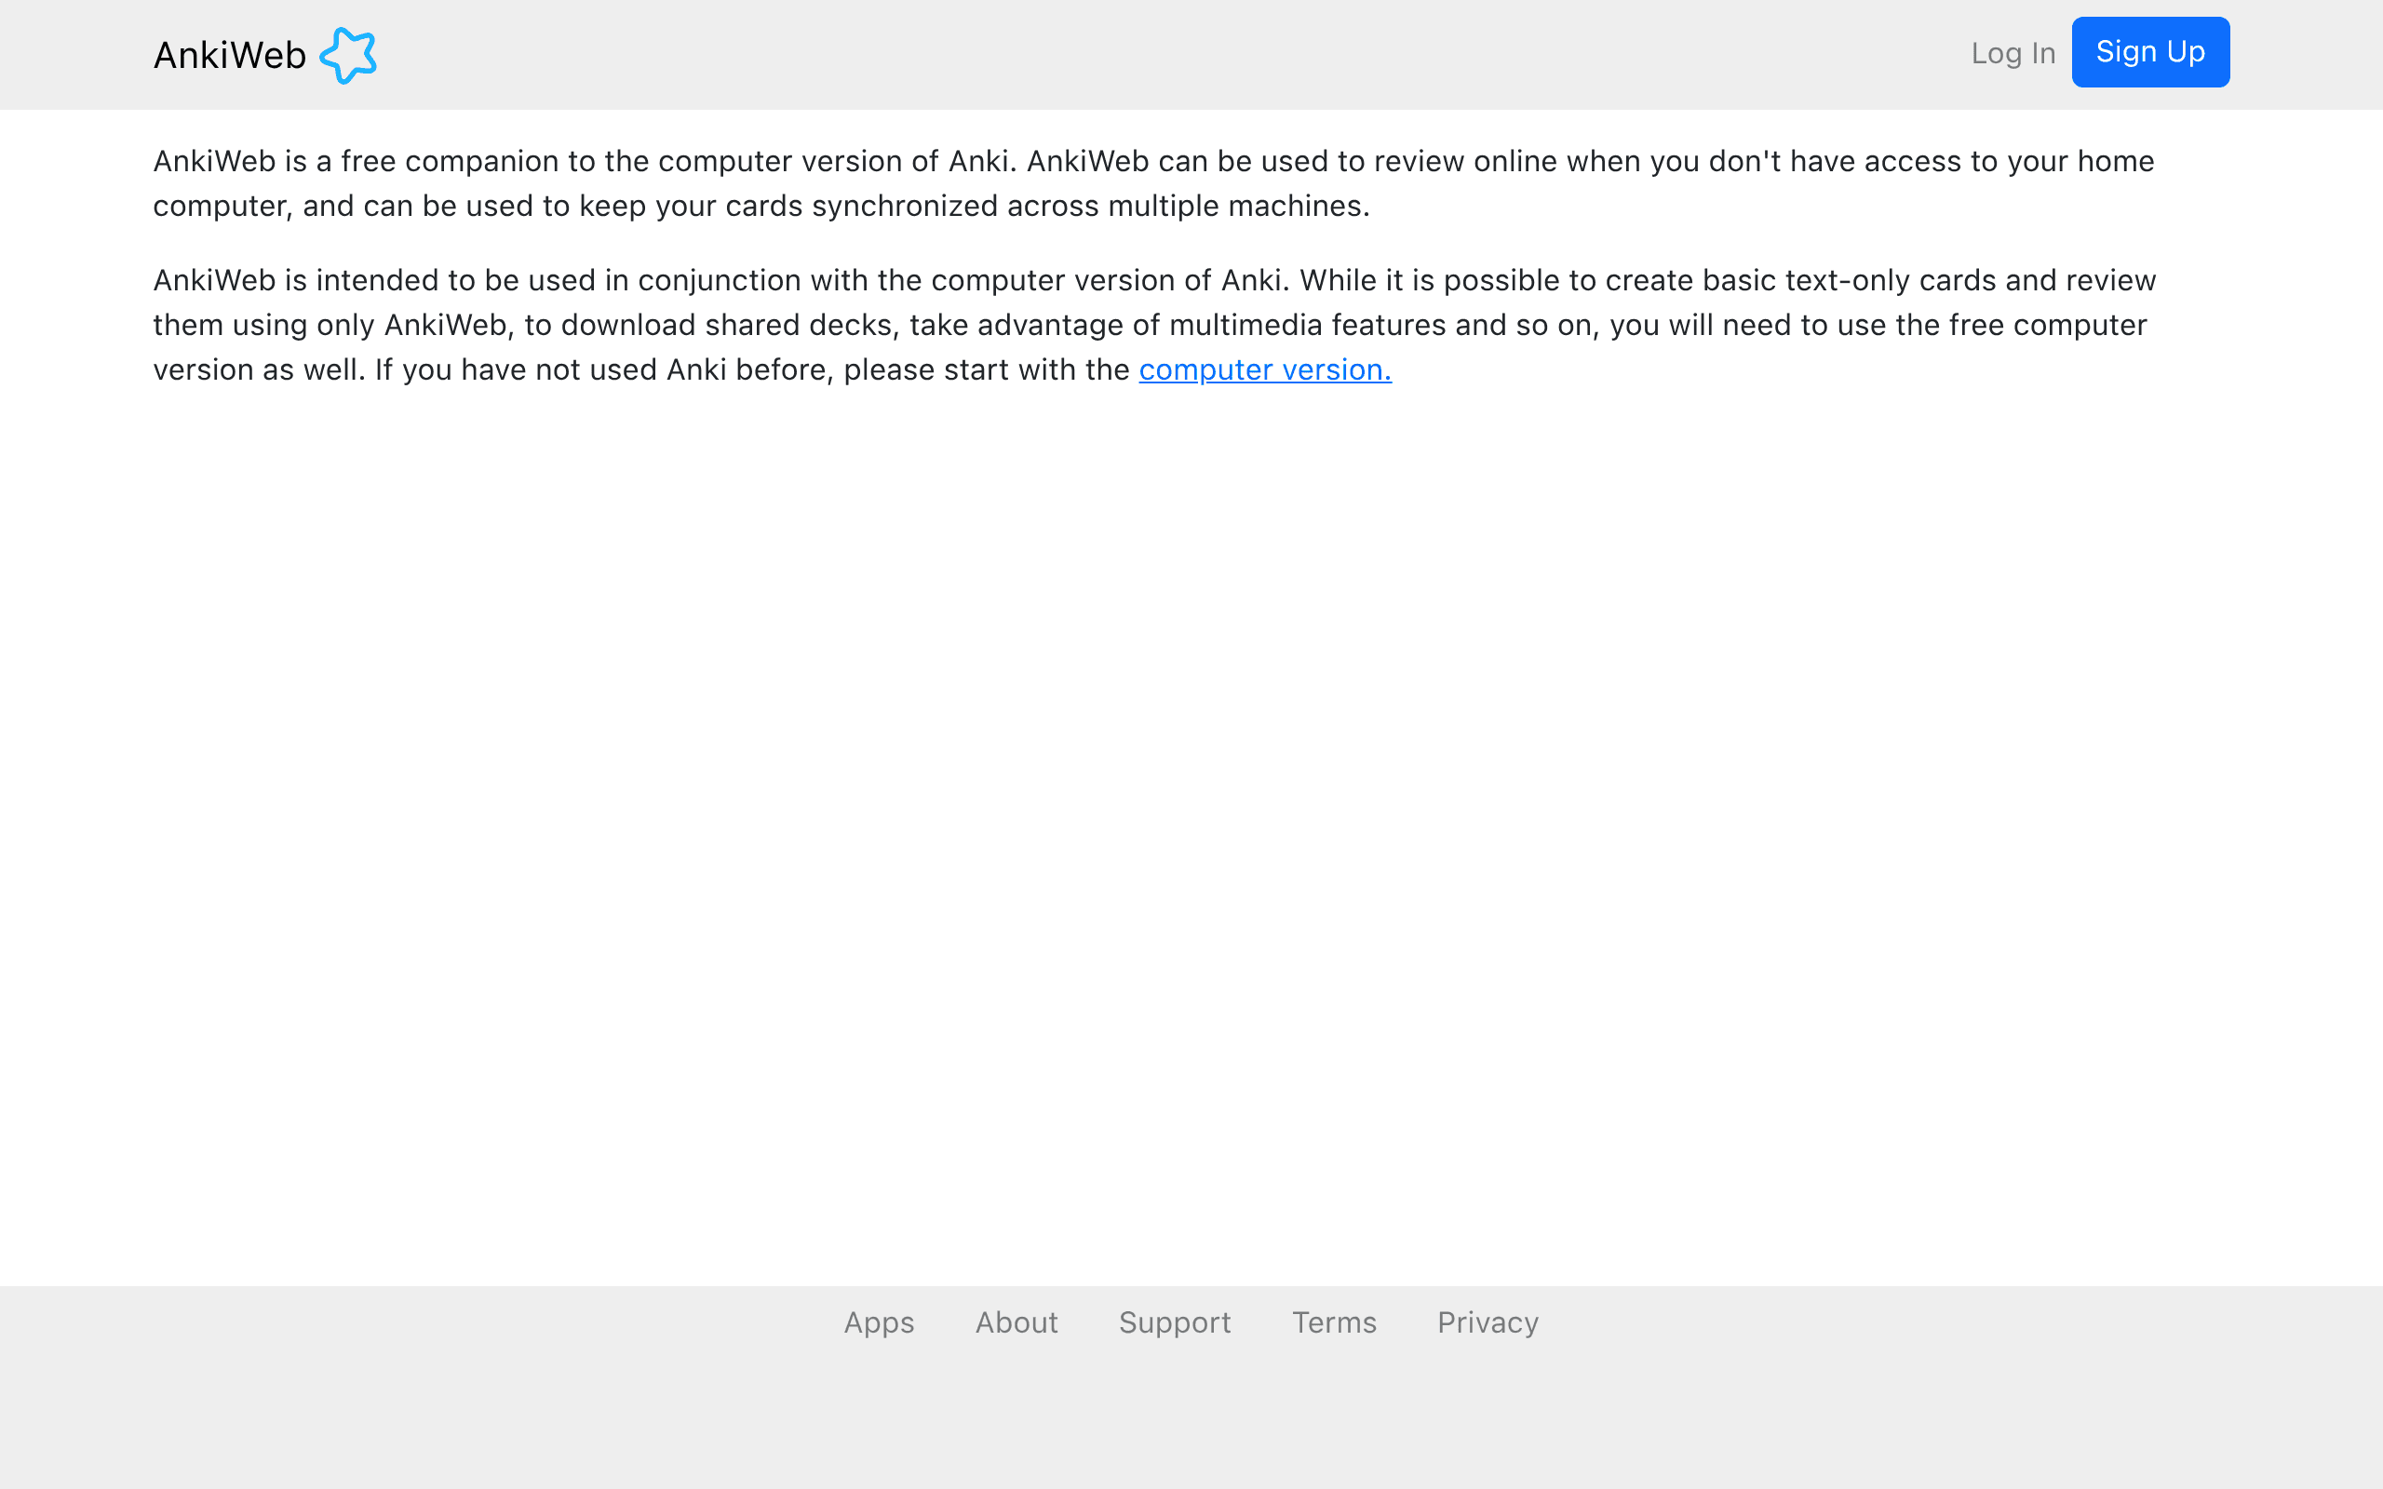Go to the Support page
Viewport: 2383px width, 1489px height.
[x=1175, y=1321]
